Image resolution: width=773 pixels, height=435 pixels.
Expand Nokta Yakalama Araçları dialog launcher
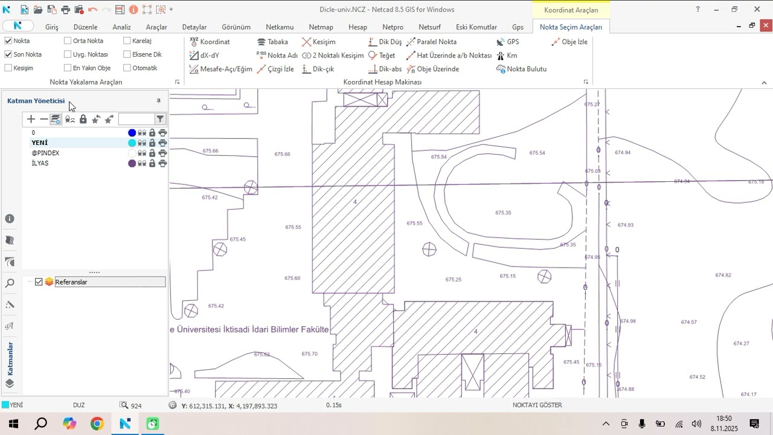tap(177, 82)
